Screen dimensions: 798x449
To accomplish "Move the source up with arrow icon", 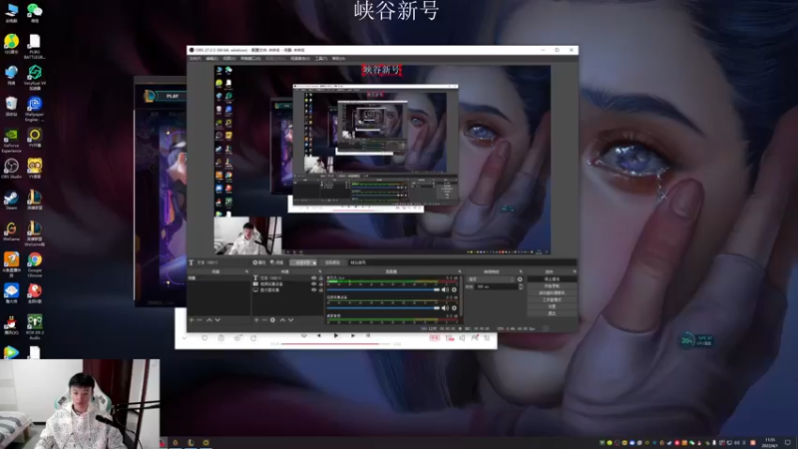I will pos(282,320).
